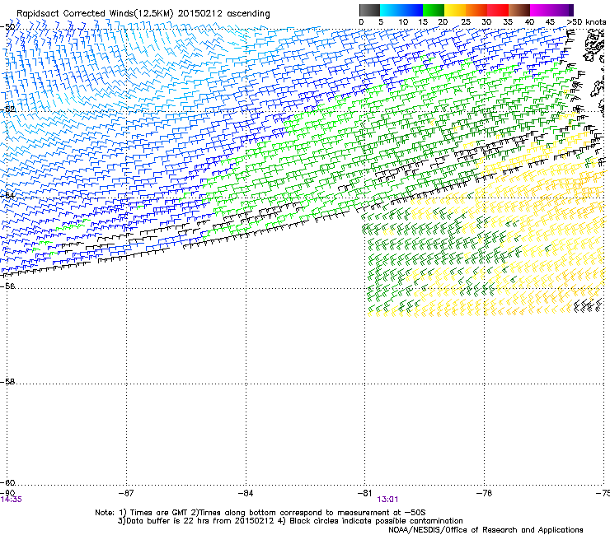Select the gray 0-5 knots legend swatch
Image resolution: width=610 pixels, height=535 pixels.
[369, 10]
